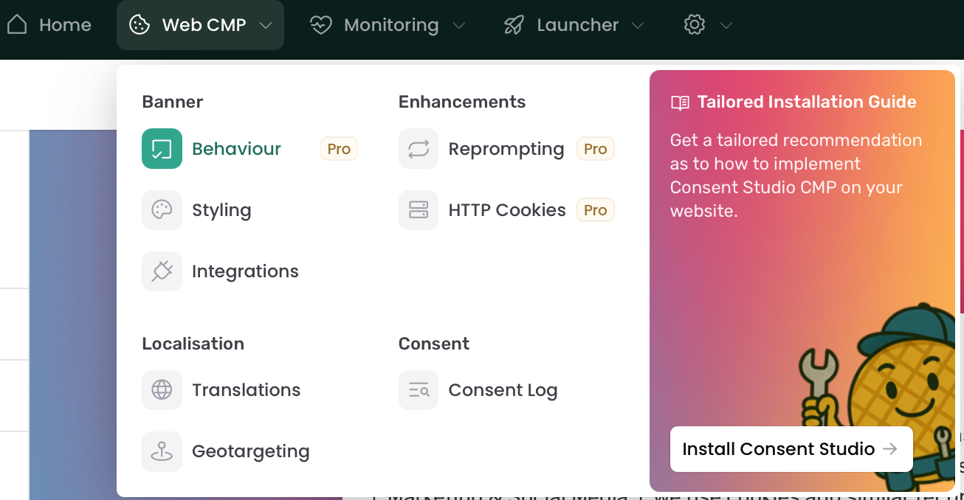Click the Enhancements section heading

click(x=462, y=102)
